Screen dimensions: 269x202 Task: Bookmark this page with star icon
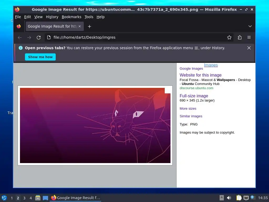(229, 37)
